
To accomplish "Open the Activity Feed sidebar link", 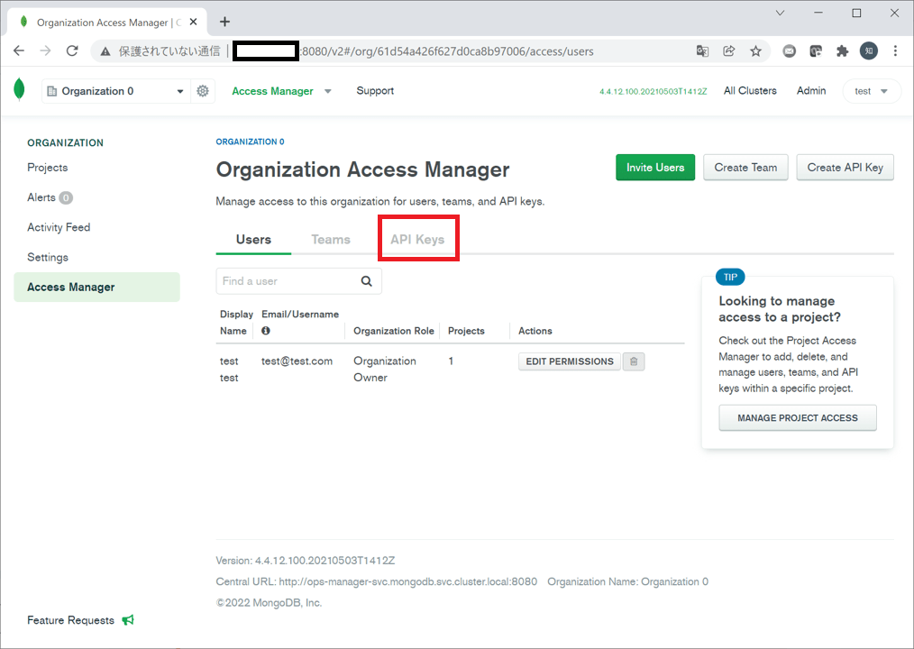I will tap(58, 226).
